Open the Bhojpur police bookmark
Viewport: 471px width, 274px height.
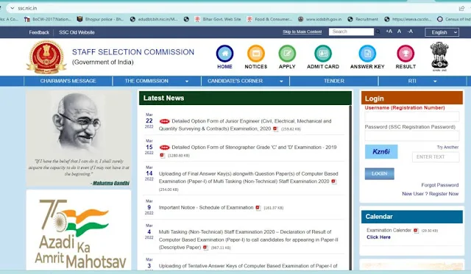click(100, 19)
